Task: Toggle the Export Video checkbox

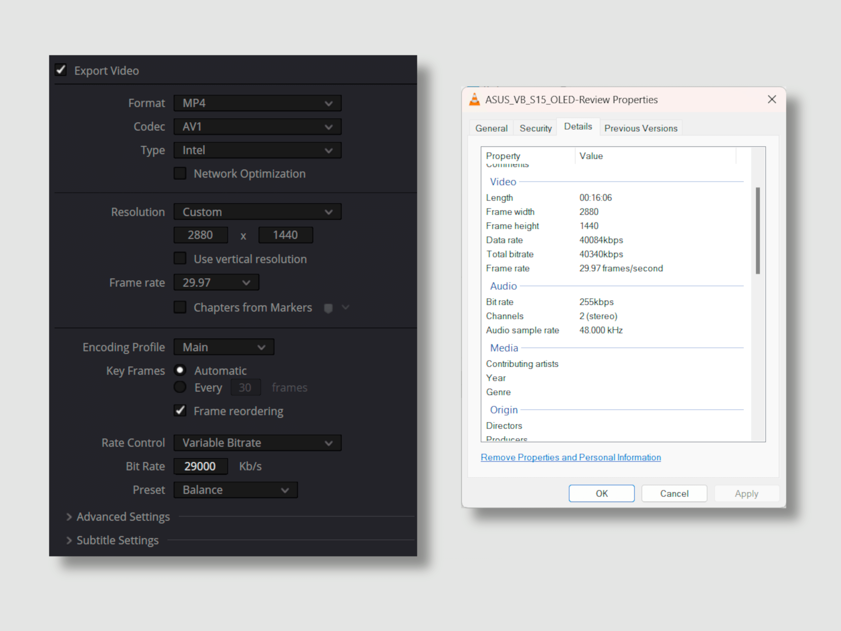Action: 61,70
